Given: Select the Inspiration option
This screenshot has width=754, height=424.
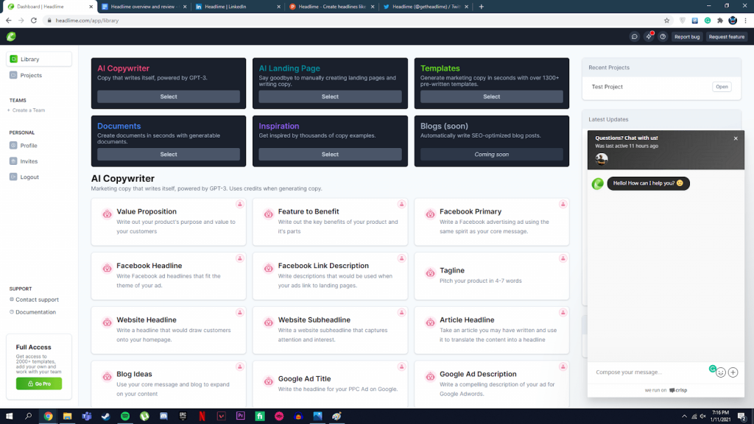Looking at the screenshot, I should (x=330, y=155).
